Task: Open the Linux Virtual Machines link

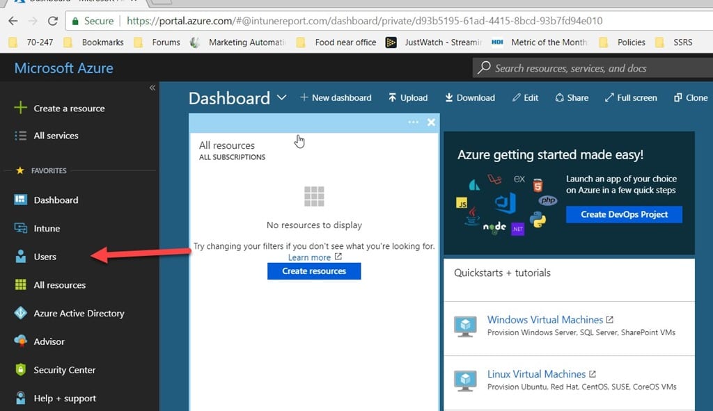Action: (537, 373)
